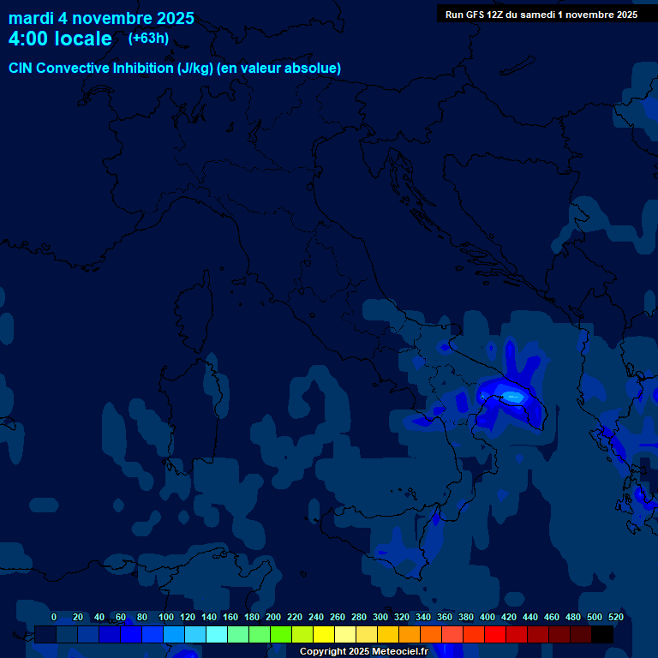
Task: Click the Run GFS 12Z header banner
Action: (541, 15)
